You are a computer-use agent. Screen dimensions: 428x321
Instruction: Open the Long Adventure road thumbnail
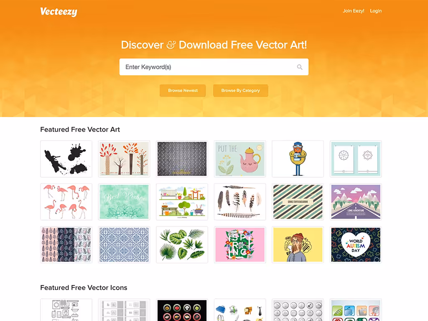click(355, 202)
